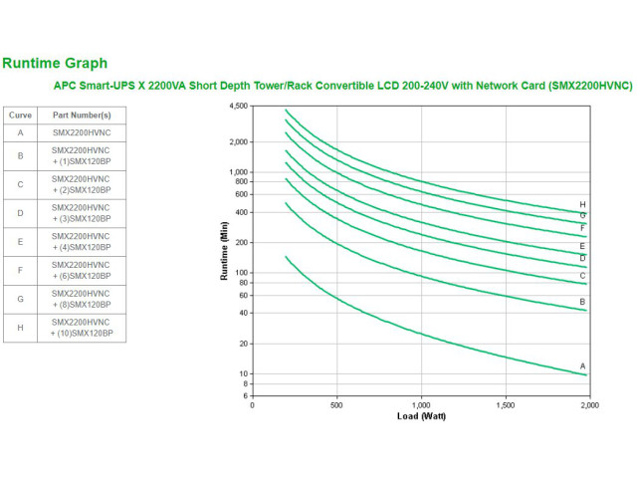Screen dimensions: 637x478
Task: Click the 100 y-axis tick label
Action: tap(242, 273)
